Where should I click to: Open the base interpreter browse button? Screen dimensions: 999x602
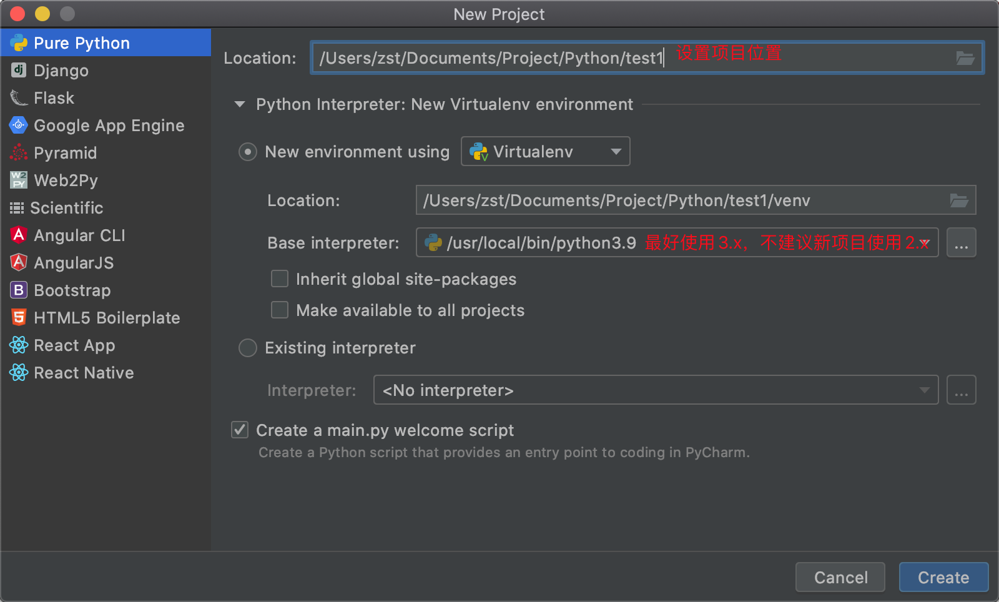962,243
